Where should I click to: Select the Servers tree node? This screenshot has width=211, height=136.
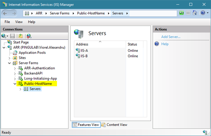click(35, 89)
